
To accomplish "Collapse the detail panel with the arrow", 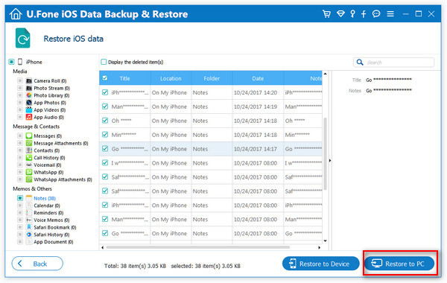I will 330,161.
